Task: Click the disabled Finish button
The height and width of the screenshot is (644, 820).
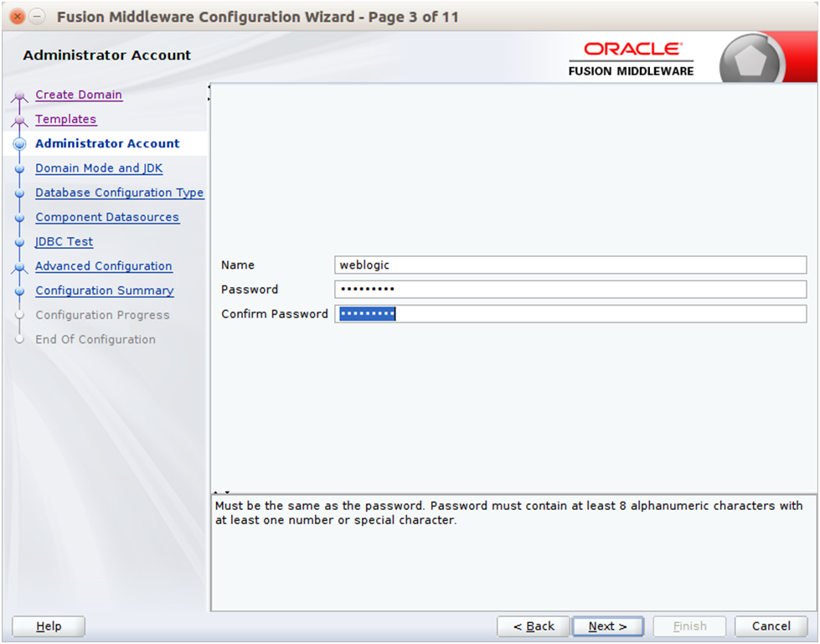Action: (x=690, y=626)
